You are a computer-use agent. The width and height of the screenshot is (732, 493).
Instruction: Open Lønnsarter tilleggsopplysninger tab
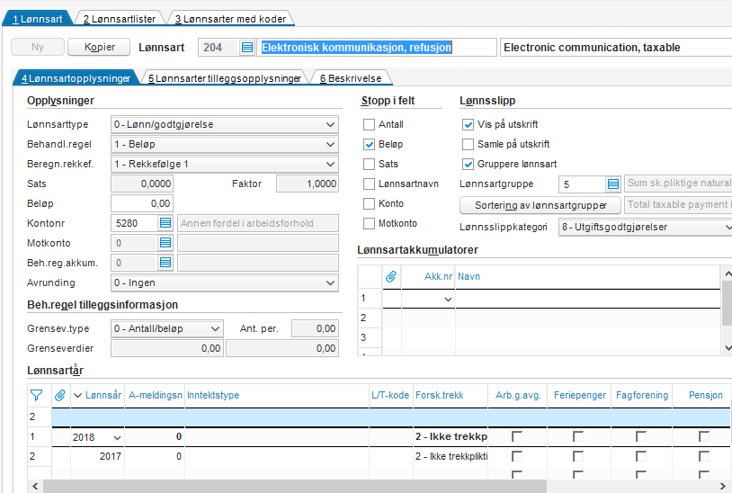pos(225,78)
